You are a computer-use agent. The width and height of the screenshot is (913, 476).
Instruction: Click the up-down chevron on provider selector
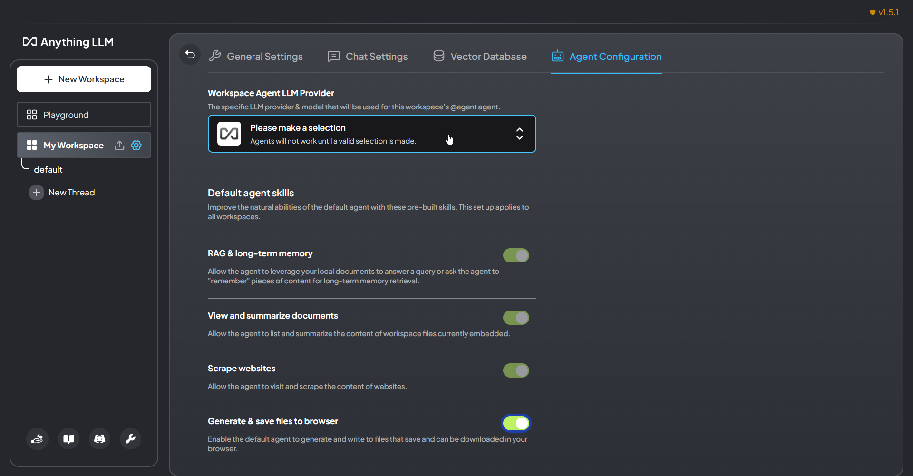click(520, 134)
